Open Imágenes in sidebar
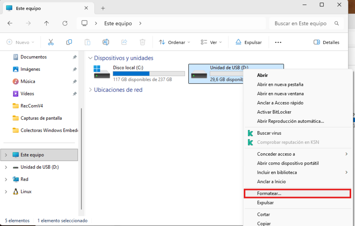The width and height of the screenshot is (355, 226). click(x=30, y=69)
